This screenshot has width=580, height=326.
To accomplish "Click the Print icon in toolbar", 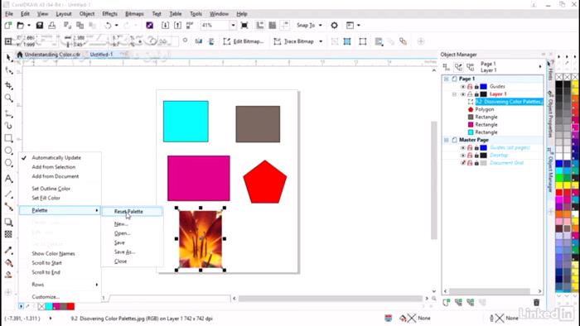I will click(51, 25).
